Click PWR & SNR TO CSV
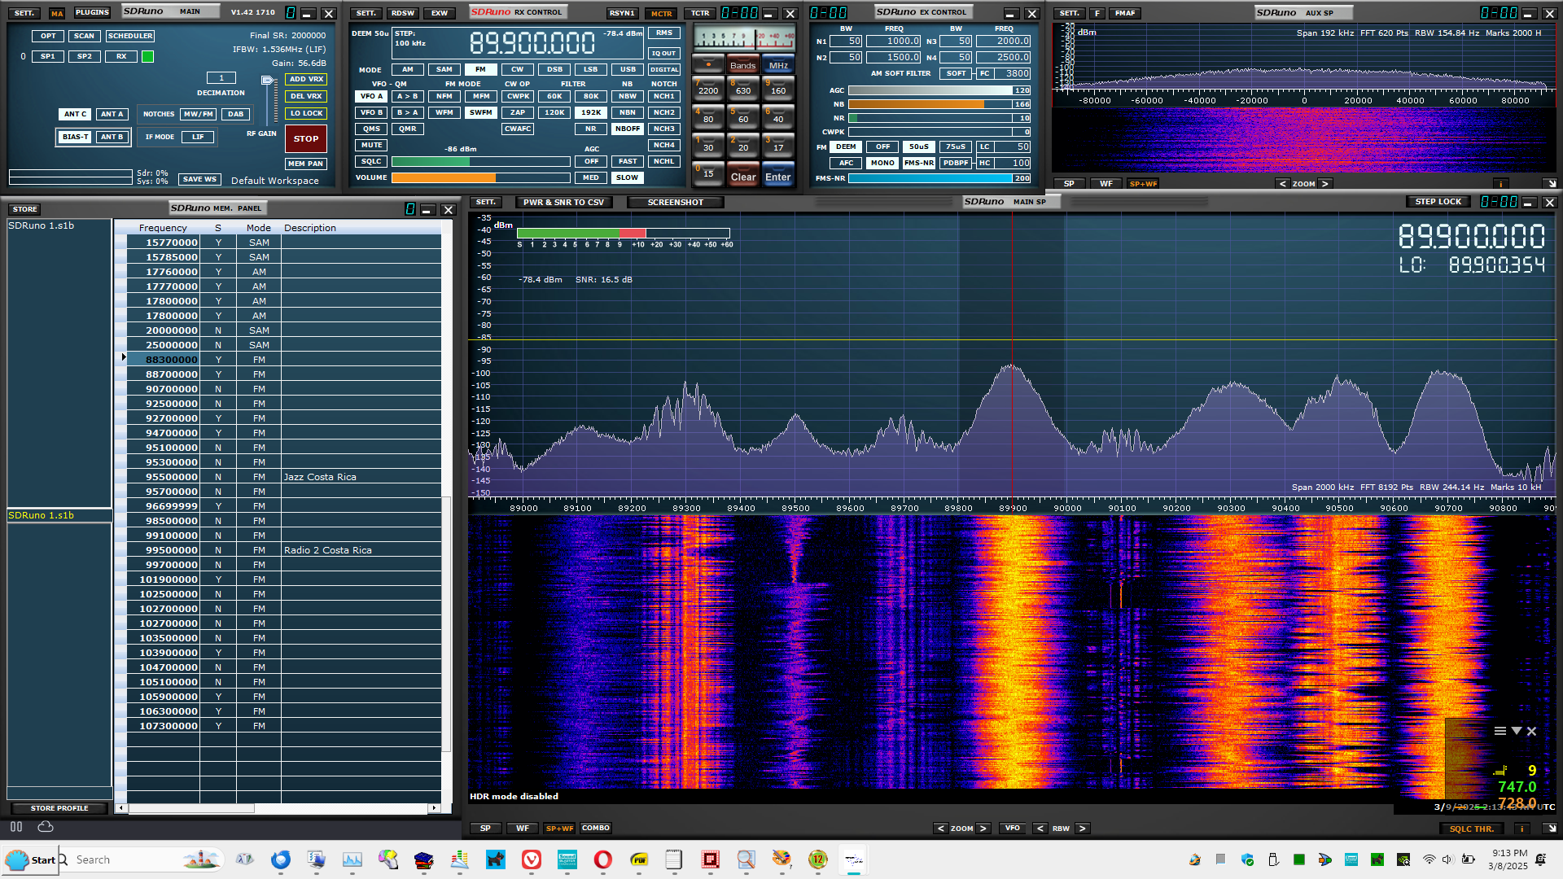This screenshot has height=879, width=1563. 563,202
